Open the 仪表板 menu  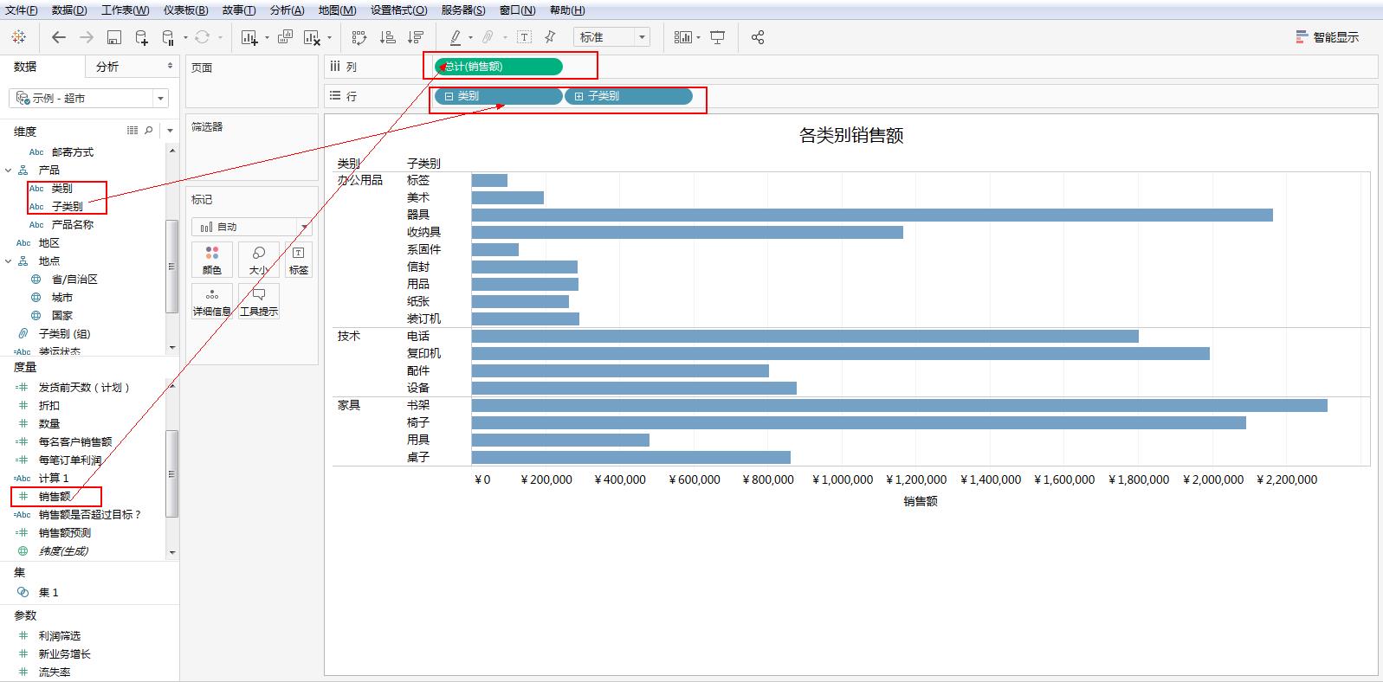point(185,10)
